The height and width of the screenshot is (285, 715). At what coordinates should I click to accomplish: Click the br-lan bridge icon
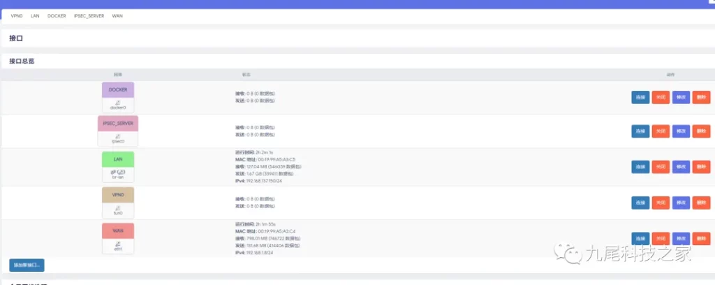point(117,171)
